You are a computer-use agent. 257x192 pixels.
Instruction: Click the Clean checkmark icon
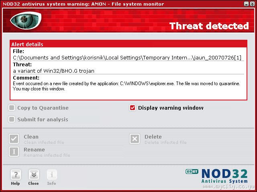14,139
